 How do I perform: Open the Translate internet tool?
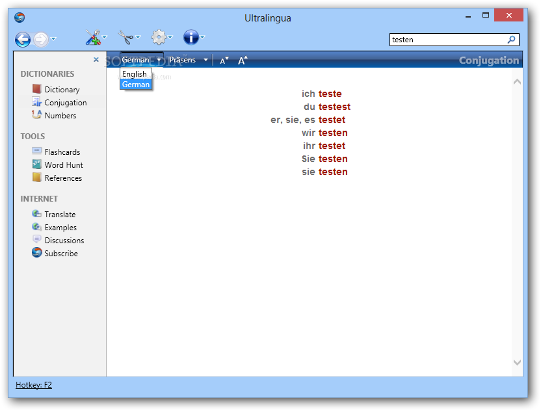60,215
